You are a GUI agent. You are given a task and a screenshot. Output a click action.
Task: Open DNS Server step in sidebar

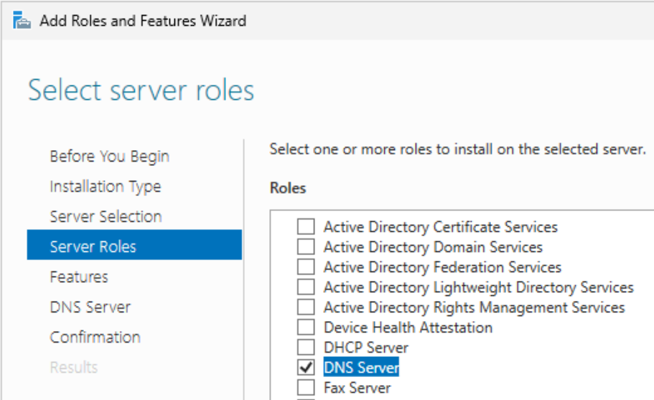pyautogui.click(x=90, y=307)
